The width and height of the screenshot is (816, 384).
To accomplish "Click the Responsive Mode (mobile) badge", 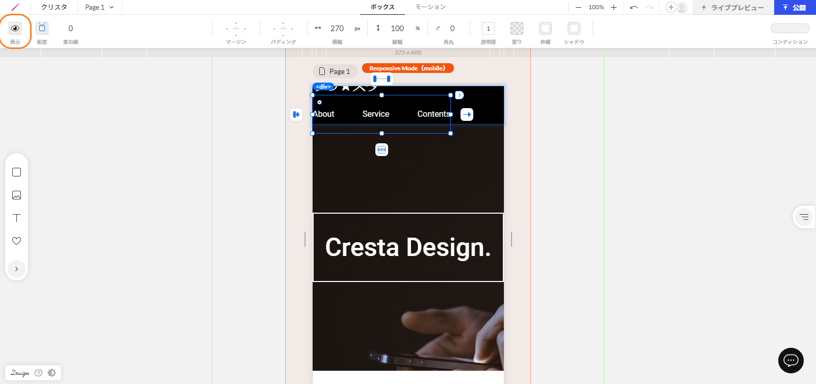I will coord(408,68).
